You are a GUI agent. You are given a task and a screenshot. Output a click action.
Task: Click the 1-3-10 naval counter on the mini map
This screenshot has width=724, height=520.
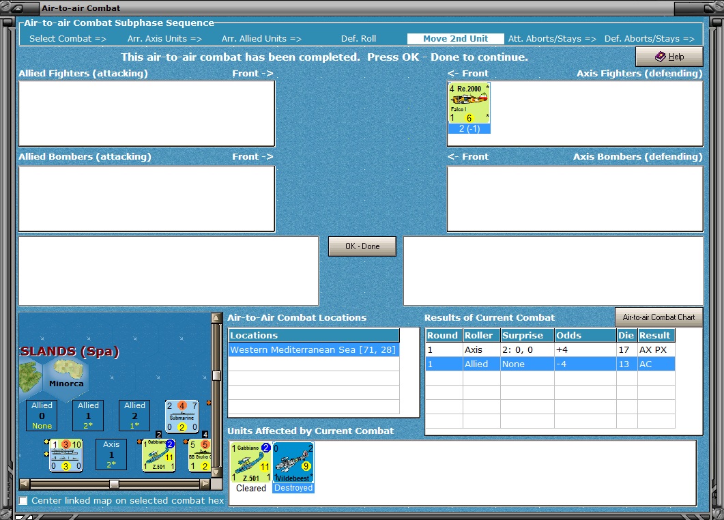(x=66, y=455)
